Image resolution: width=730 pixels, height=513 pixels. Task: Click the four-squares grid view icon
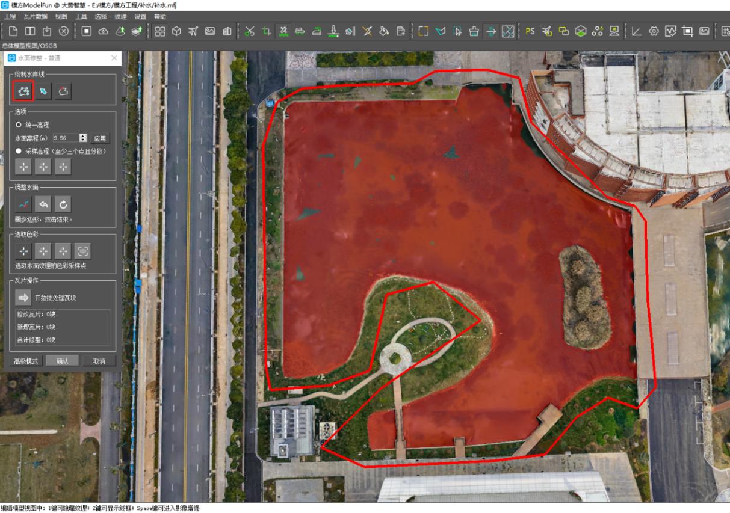(x=160, y=31)
